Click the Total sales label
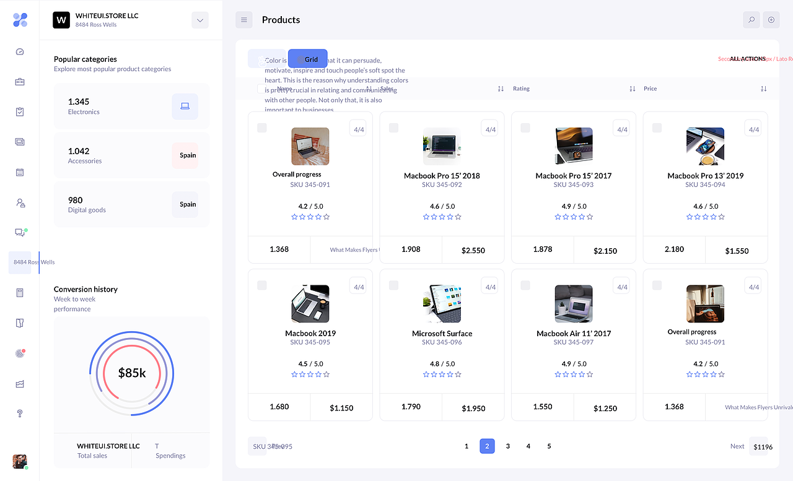 click(92, 456)
